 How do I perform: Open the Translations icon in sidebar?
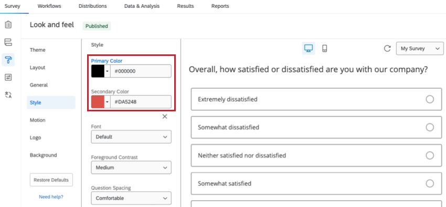(8, 95)
